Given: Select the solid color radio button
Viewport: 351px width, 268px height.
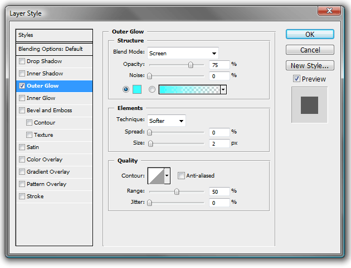Looking at the screenshot, I should [x=126, y=89].
